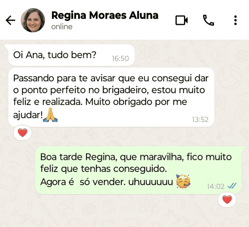Open Regina's profile photo
This screenshot has width=249, height=227.
[x=33, y=20]
